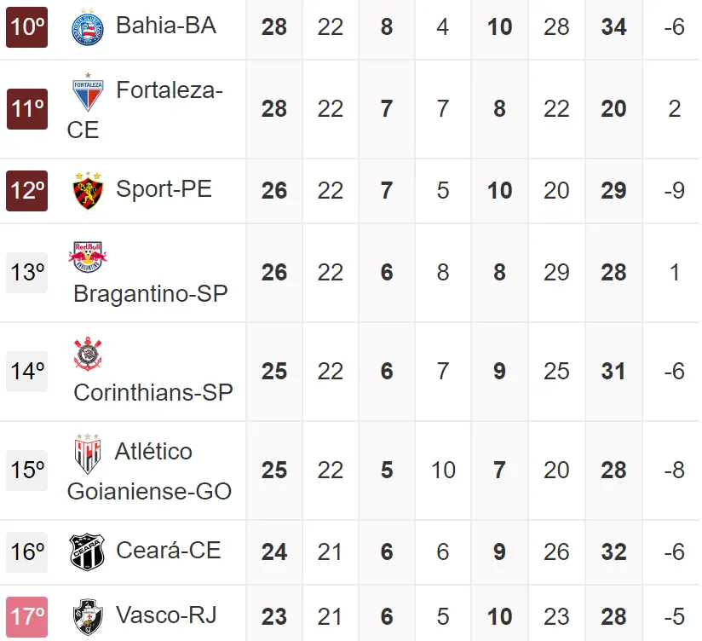Click the Sport-PE lion crest
Screen dimensions: 702x641
pos(88,190)
